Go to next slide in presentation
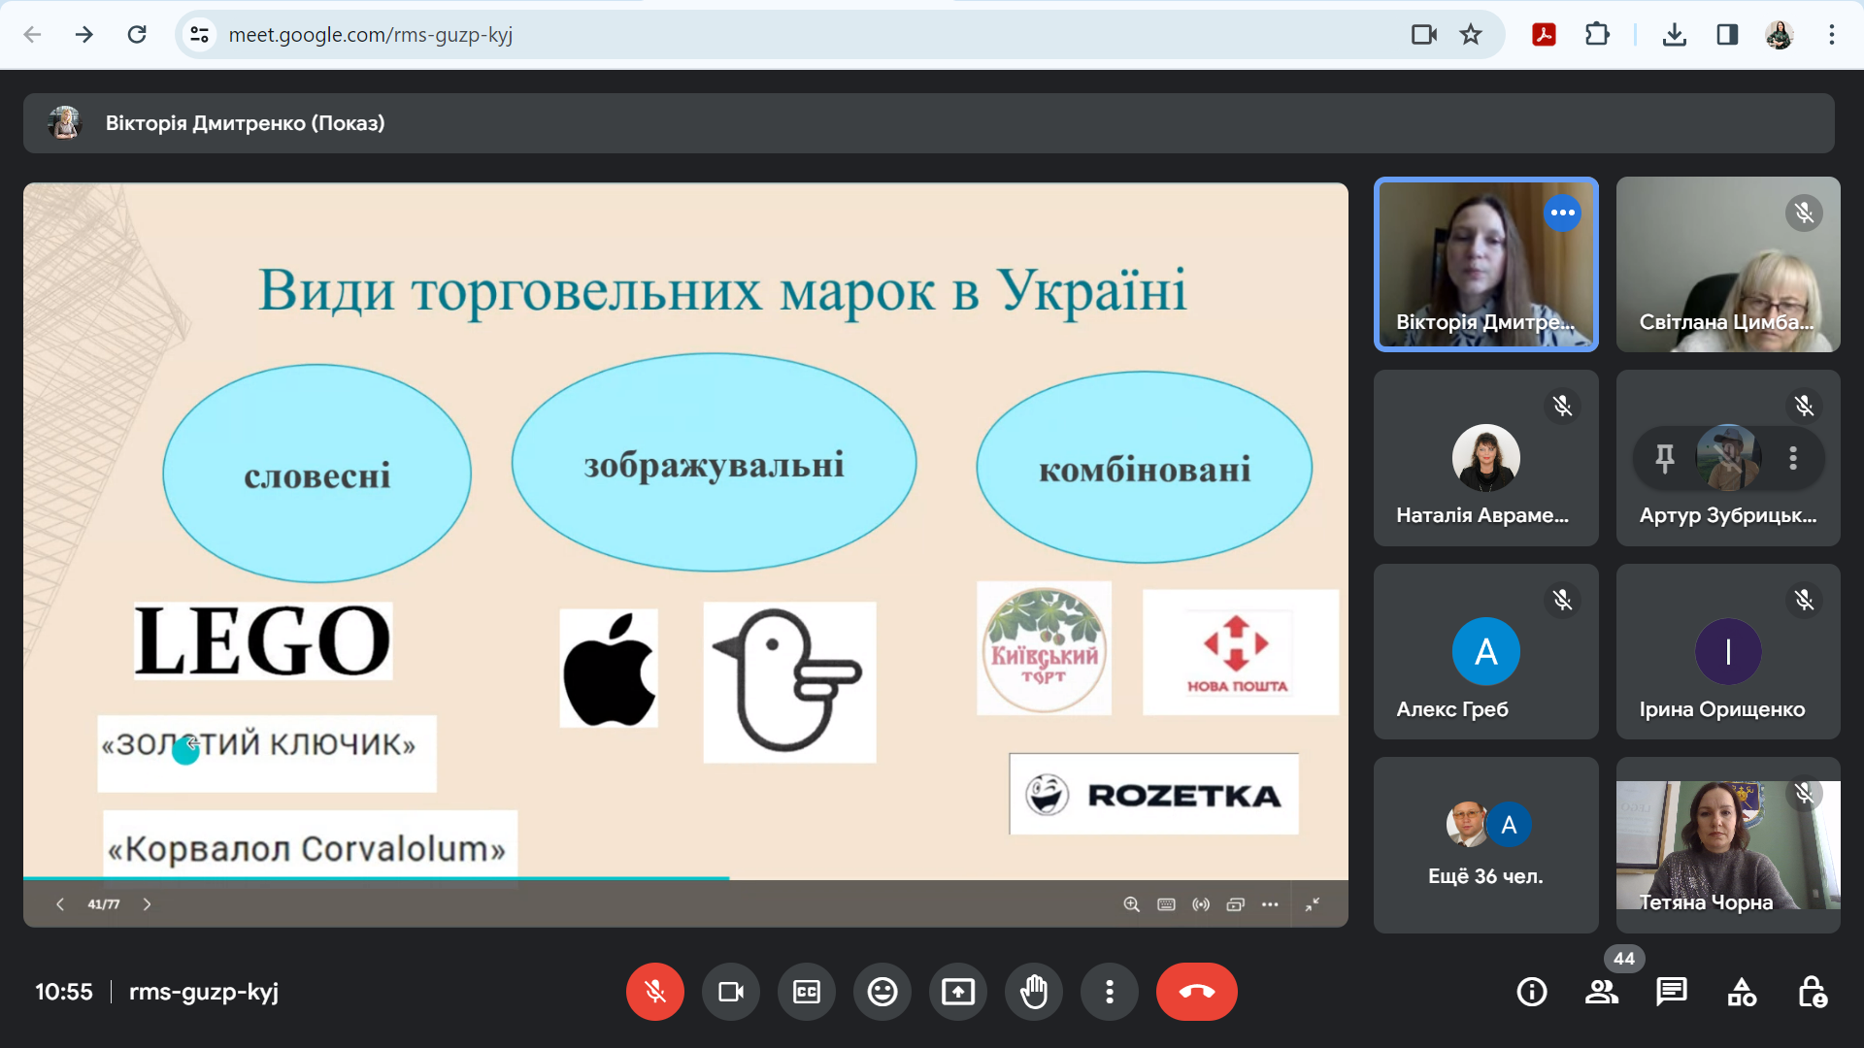The image size is (1864, 1048). pos(147,904)
